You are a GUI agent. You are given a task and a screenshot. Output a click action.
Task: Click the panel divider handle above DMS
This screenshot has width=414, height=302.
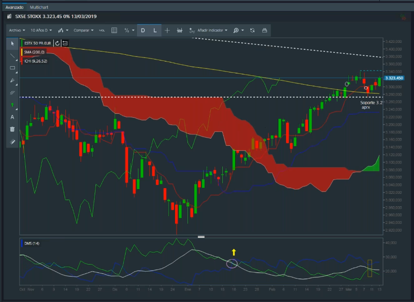coord(201,236)
